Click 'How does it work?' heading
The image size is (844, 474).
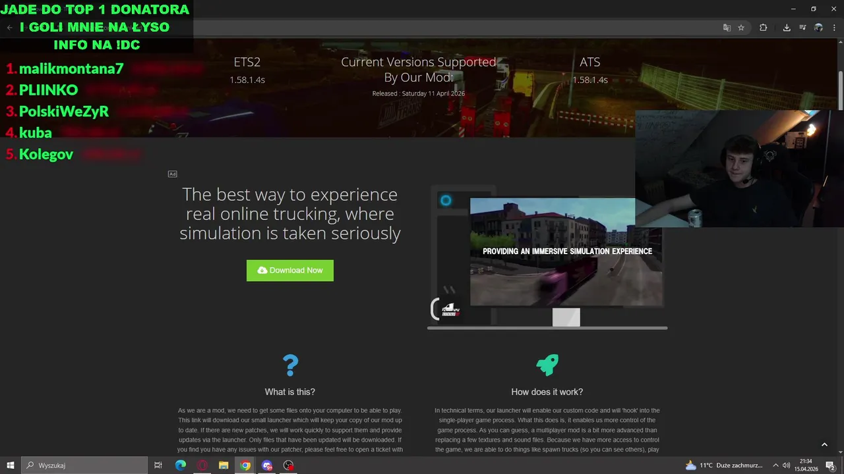click(547, 392)
